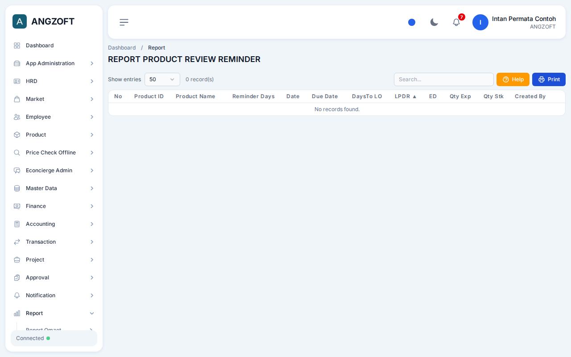
Task: Click the user name Intan Permata Contoh
Action: point(524,19)
